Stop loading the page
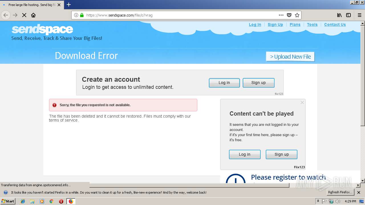Viewport: 365px width, 205px height. [x=24, y=15]
